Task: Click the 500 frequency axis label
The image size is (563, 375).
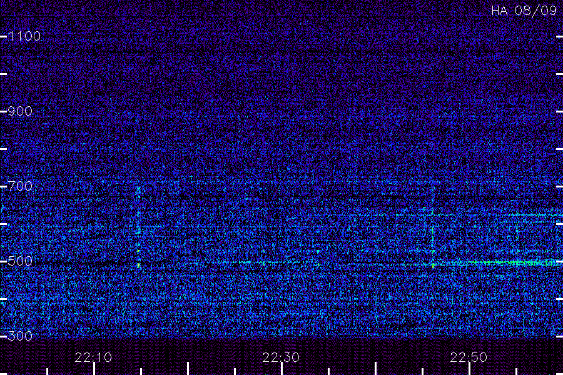Action: [x=20, y=261]
